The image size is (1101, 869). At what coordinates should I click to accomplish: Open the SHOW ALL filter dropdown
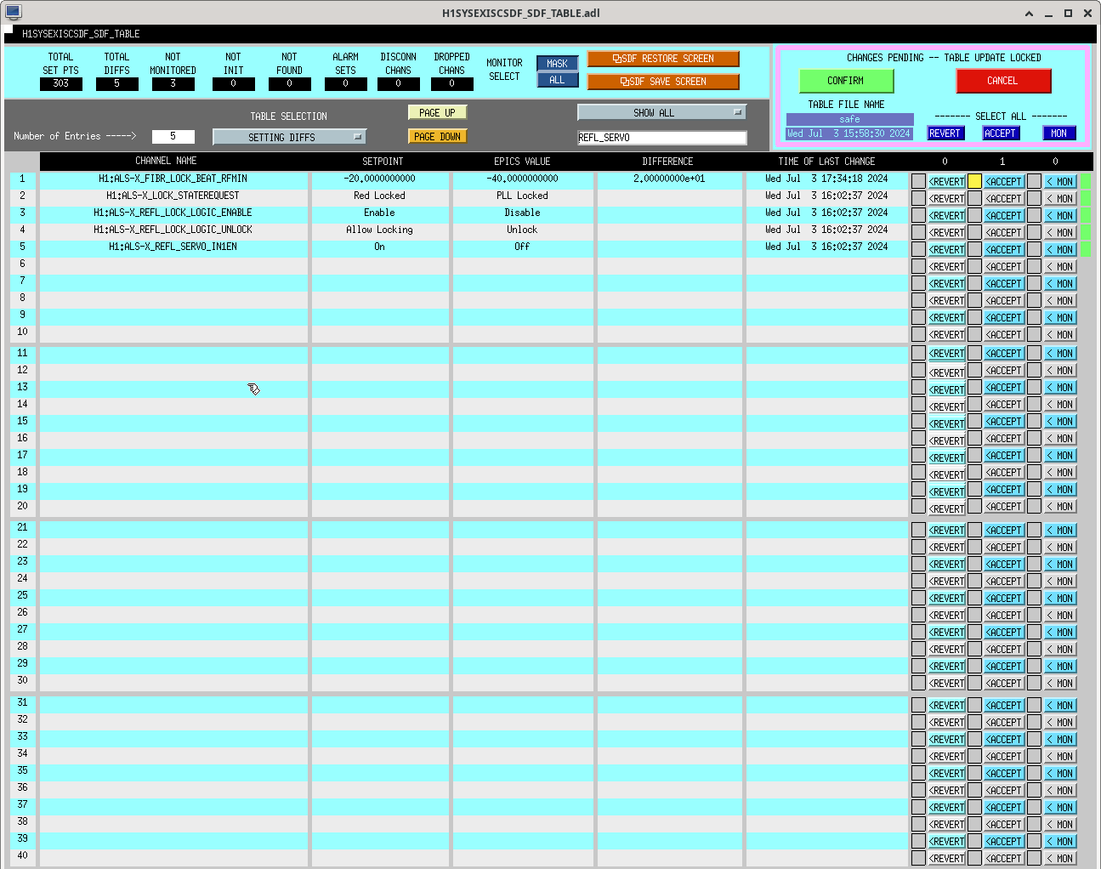661,112
